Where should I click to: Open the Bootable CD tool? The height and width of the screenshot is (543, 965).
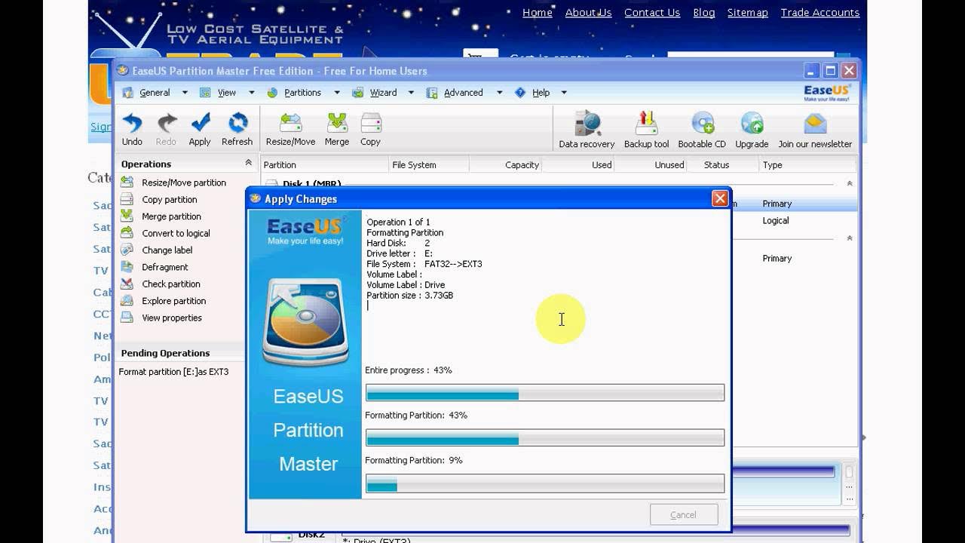(702, 124)
